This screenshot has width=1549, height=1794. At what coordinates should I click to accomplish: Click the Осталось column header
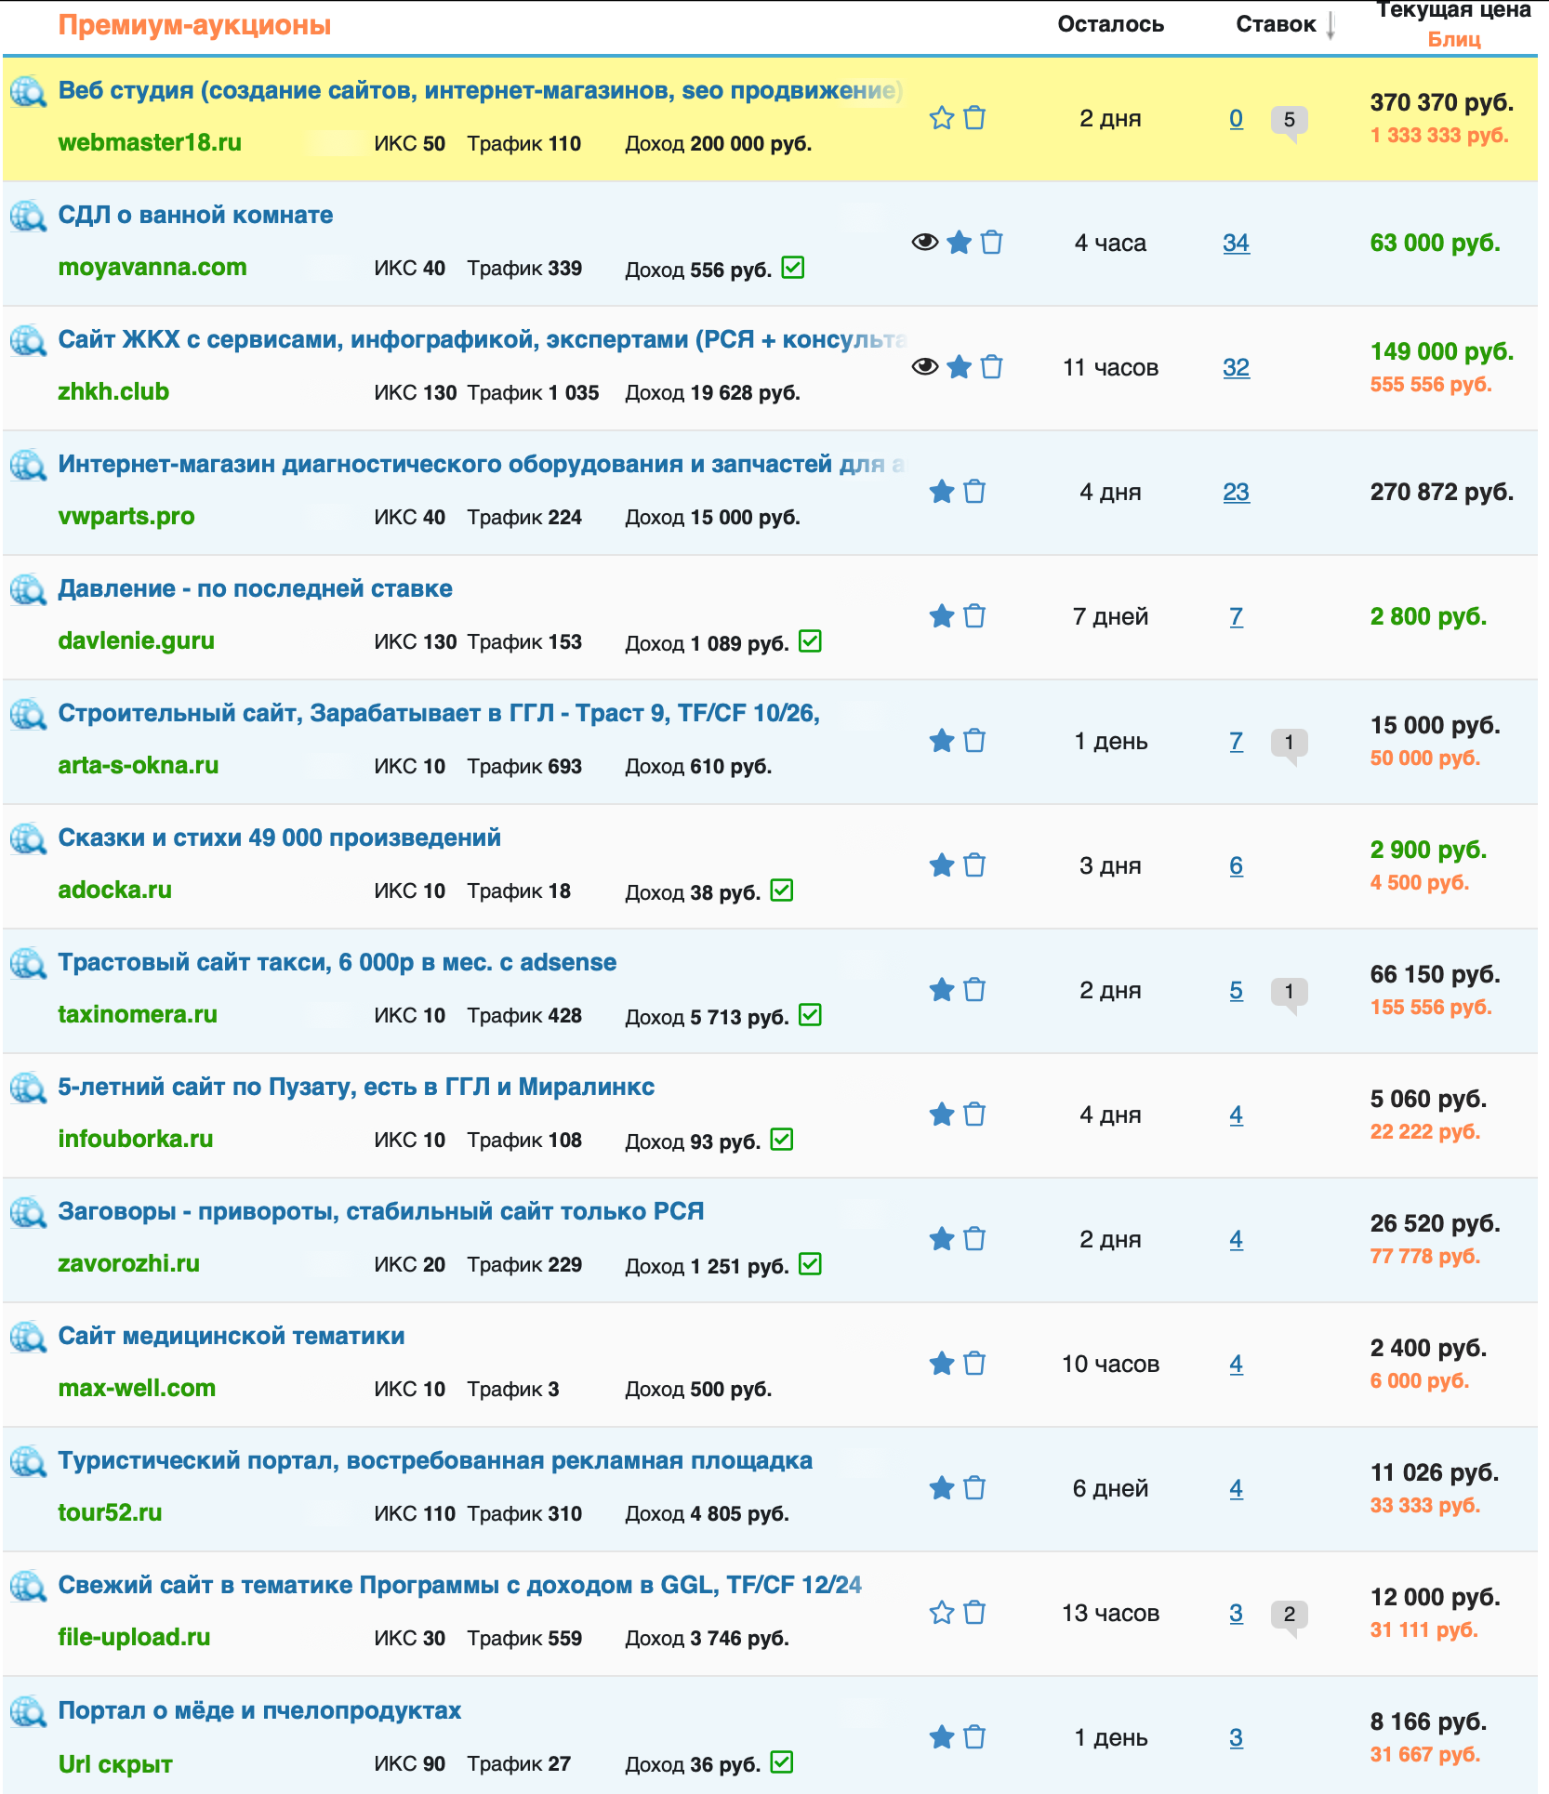click(1111, 24)
